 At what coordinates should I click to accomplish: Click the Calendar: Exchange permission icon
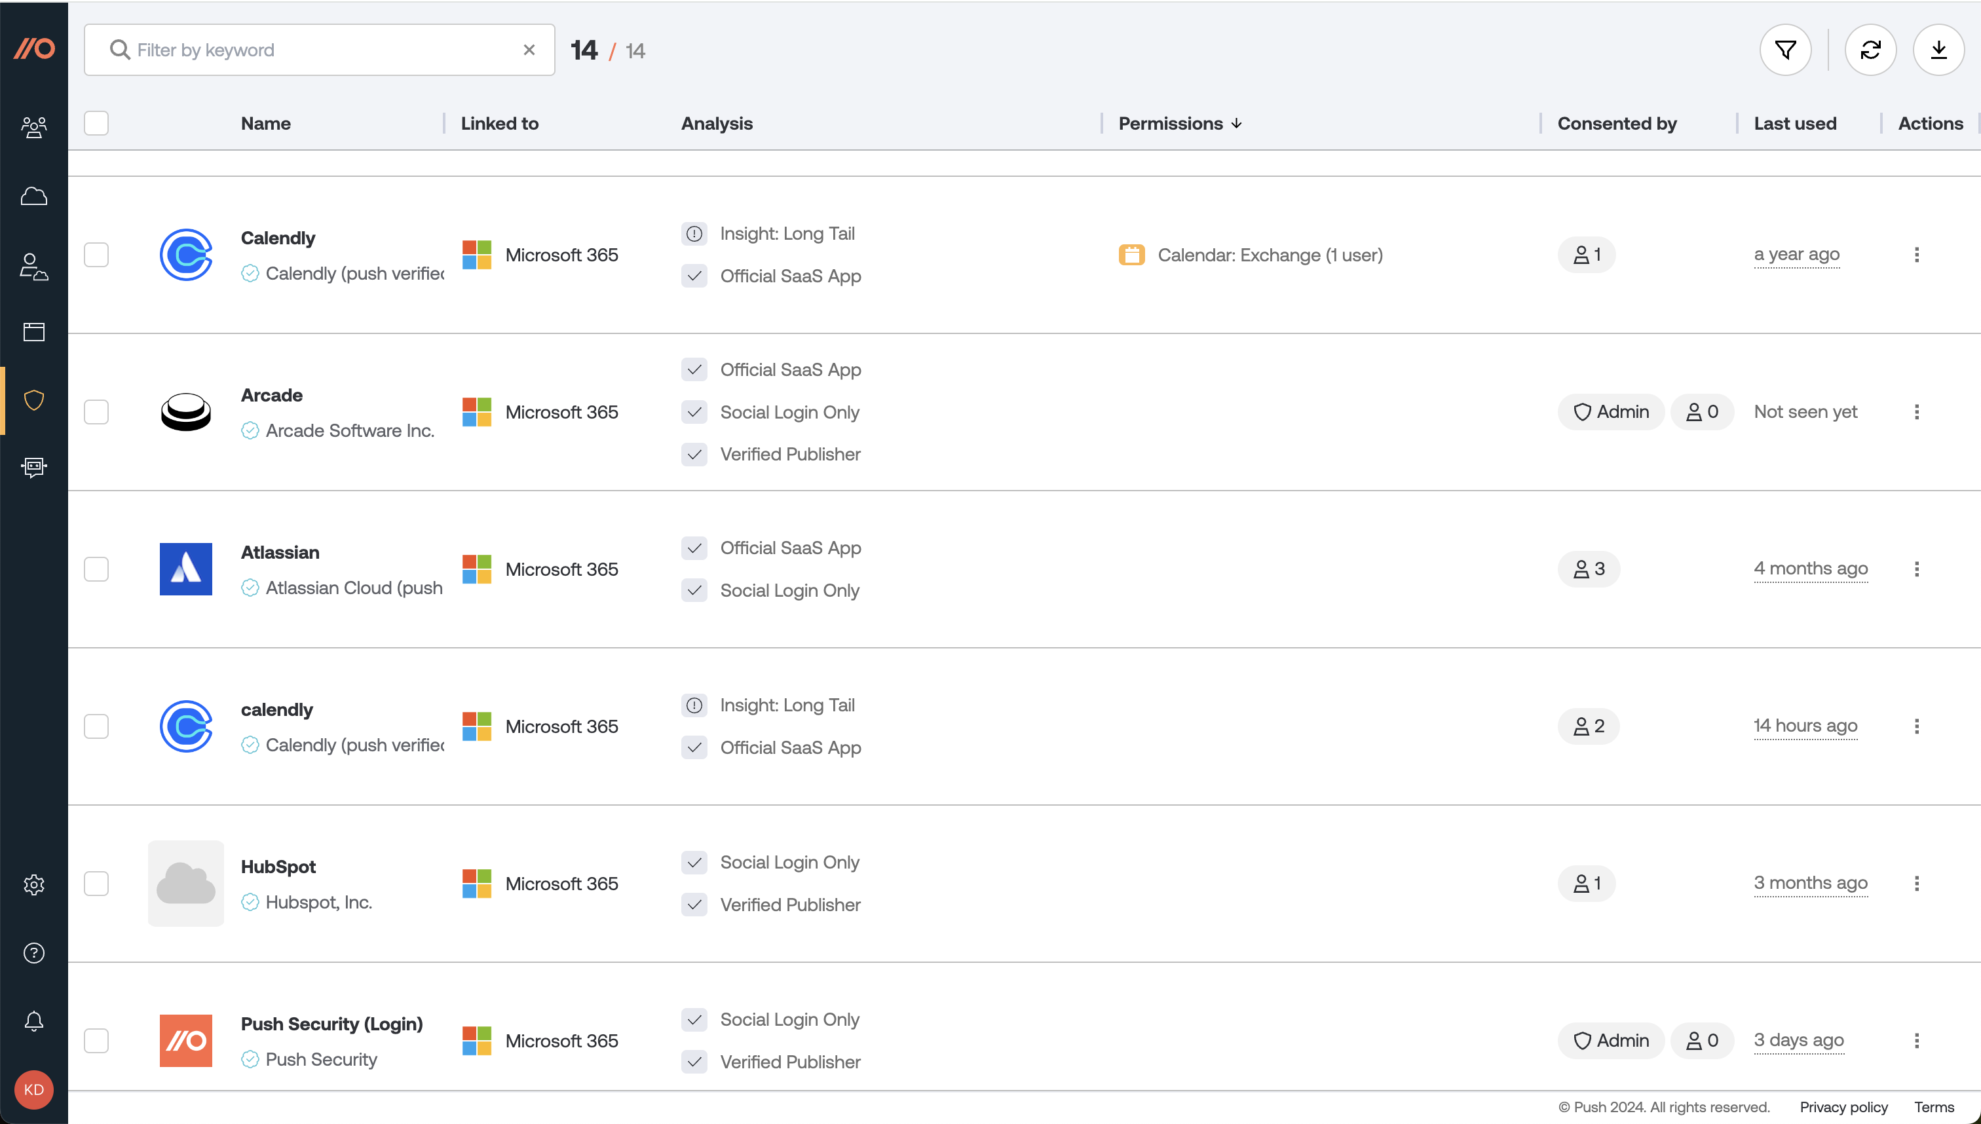click(1131, 255)
